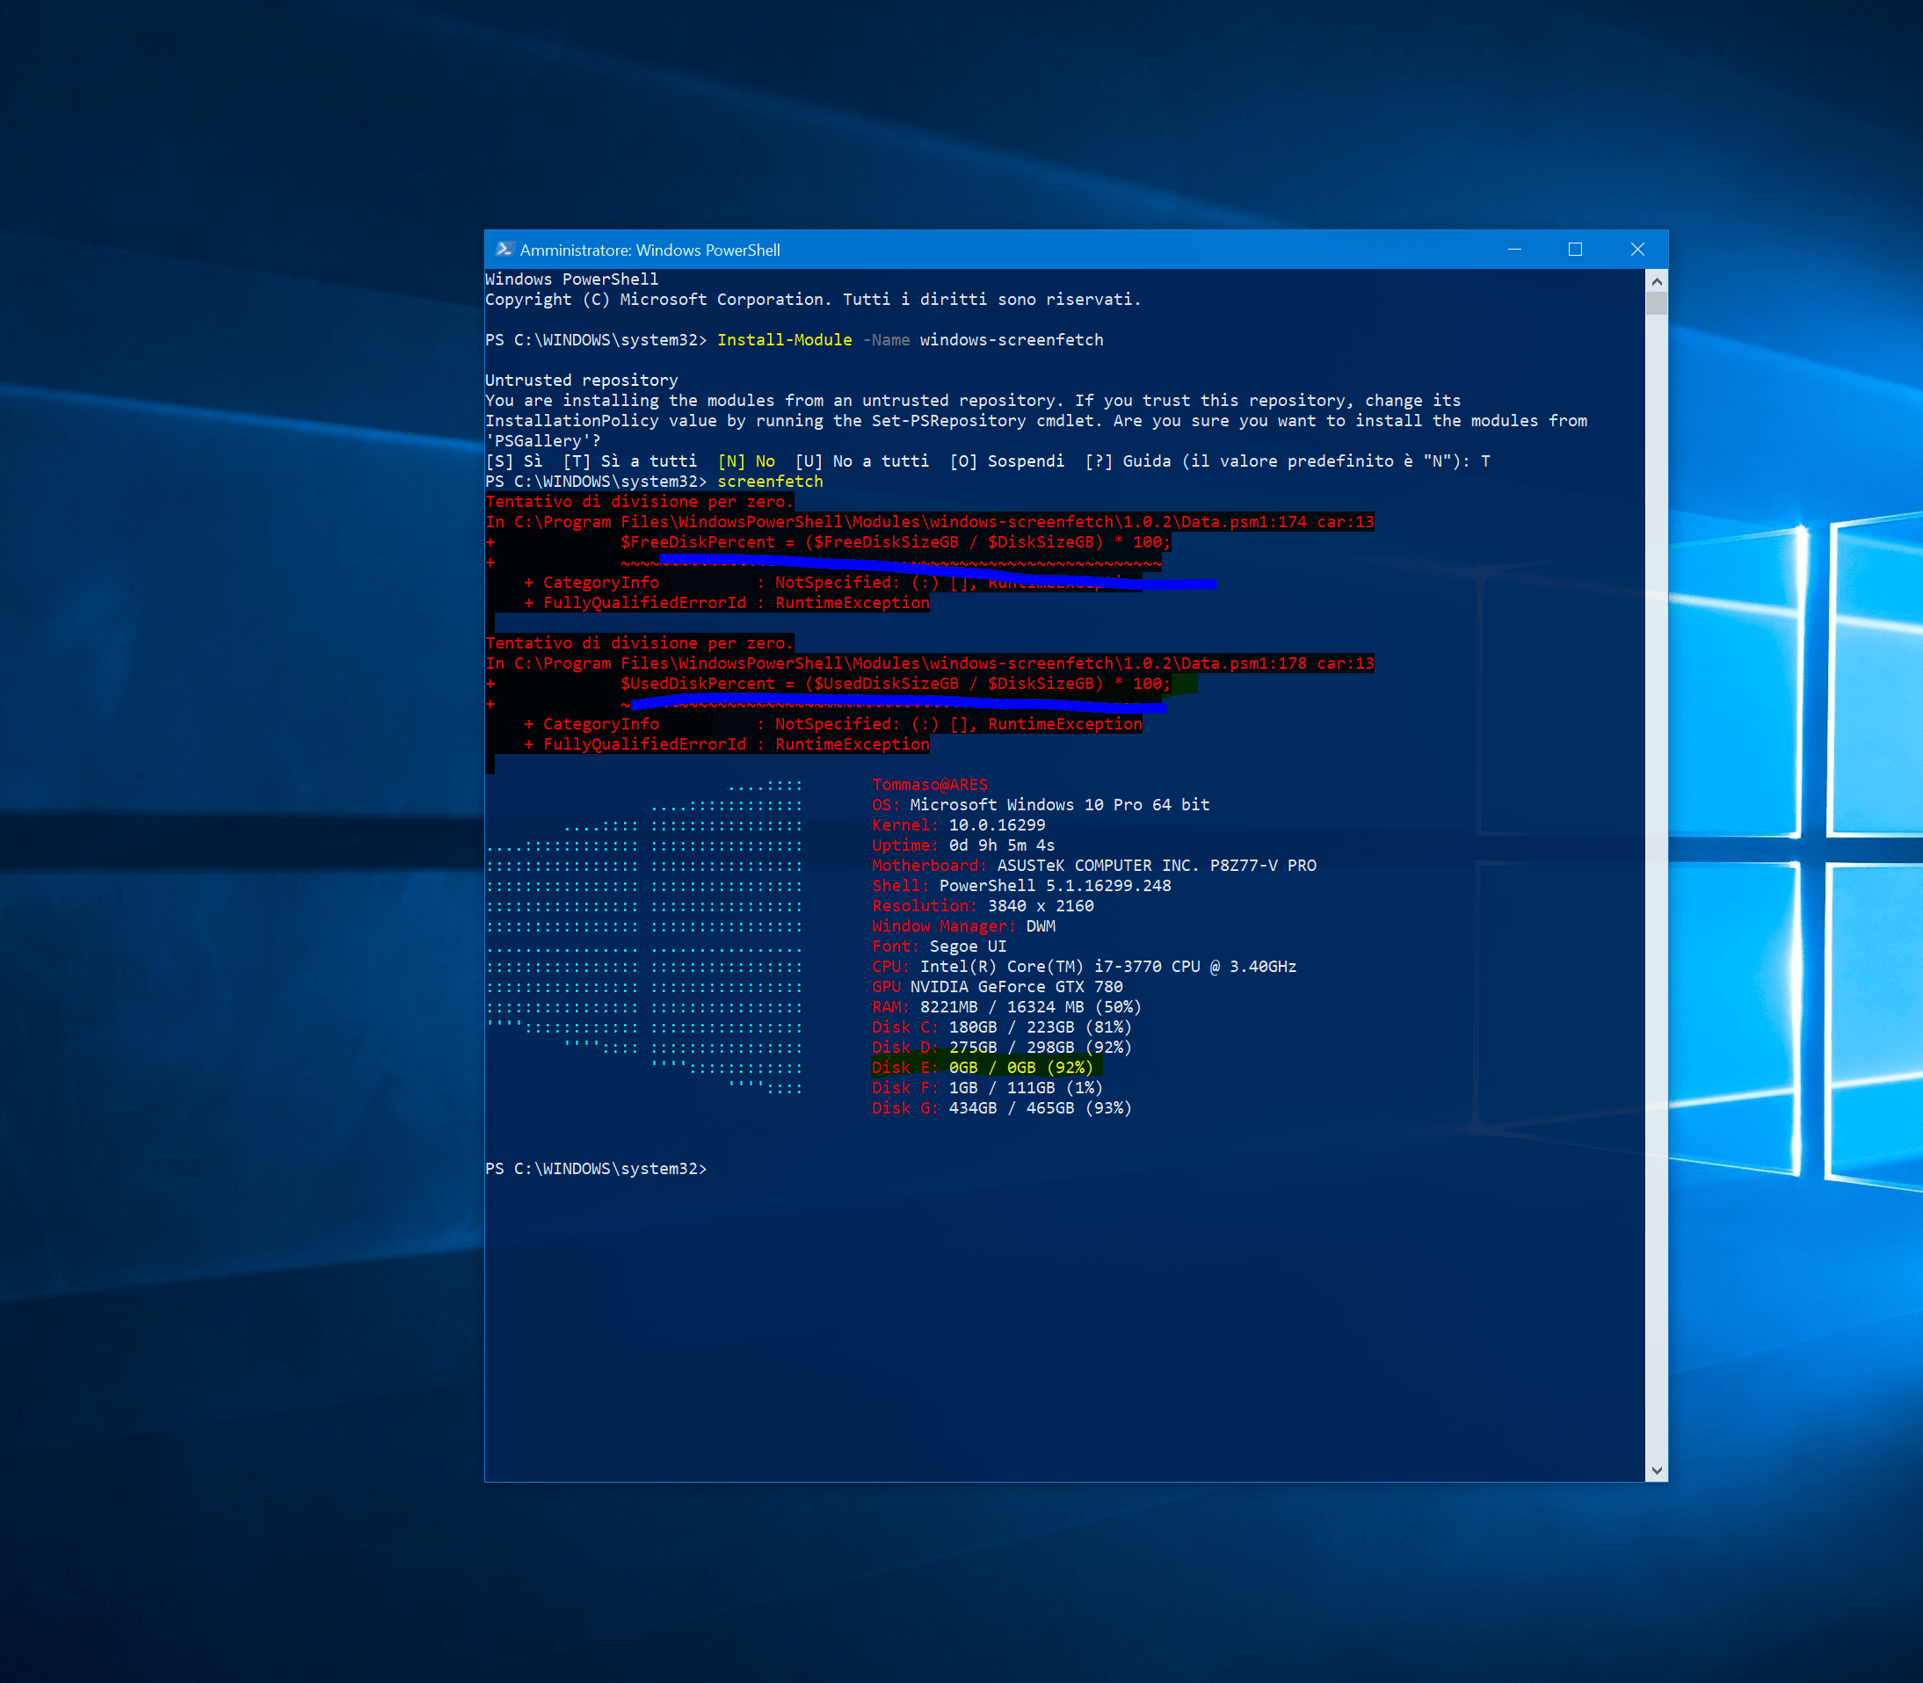Click the $UsedDiskPercent calculation line
The width and height of the screenshot is (1923, 1683).
892,684
